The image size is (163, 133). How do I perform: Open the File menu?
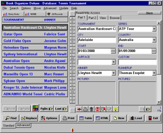[5, 8]
